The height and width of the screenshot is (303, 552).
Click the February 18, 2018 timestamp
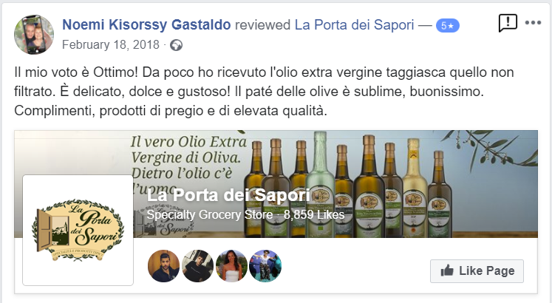point(111,45)
